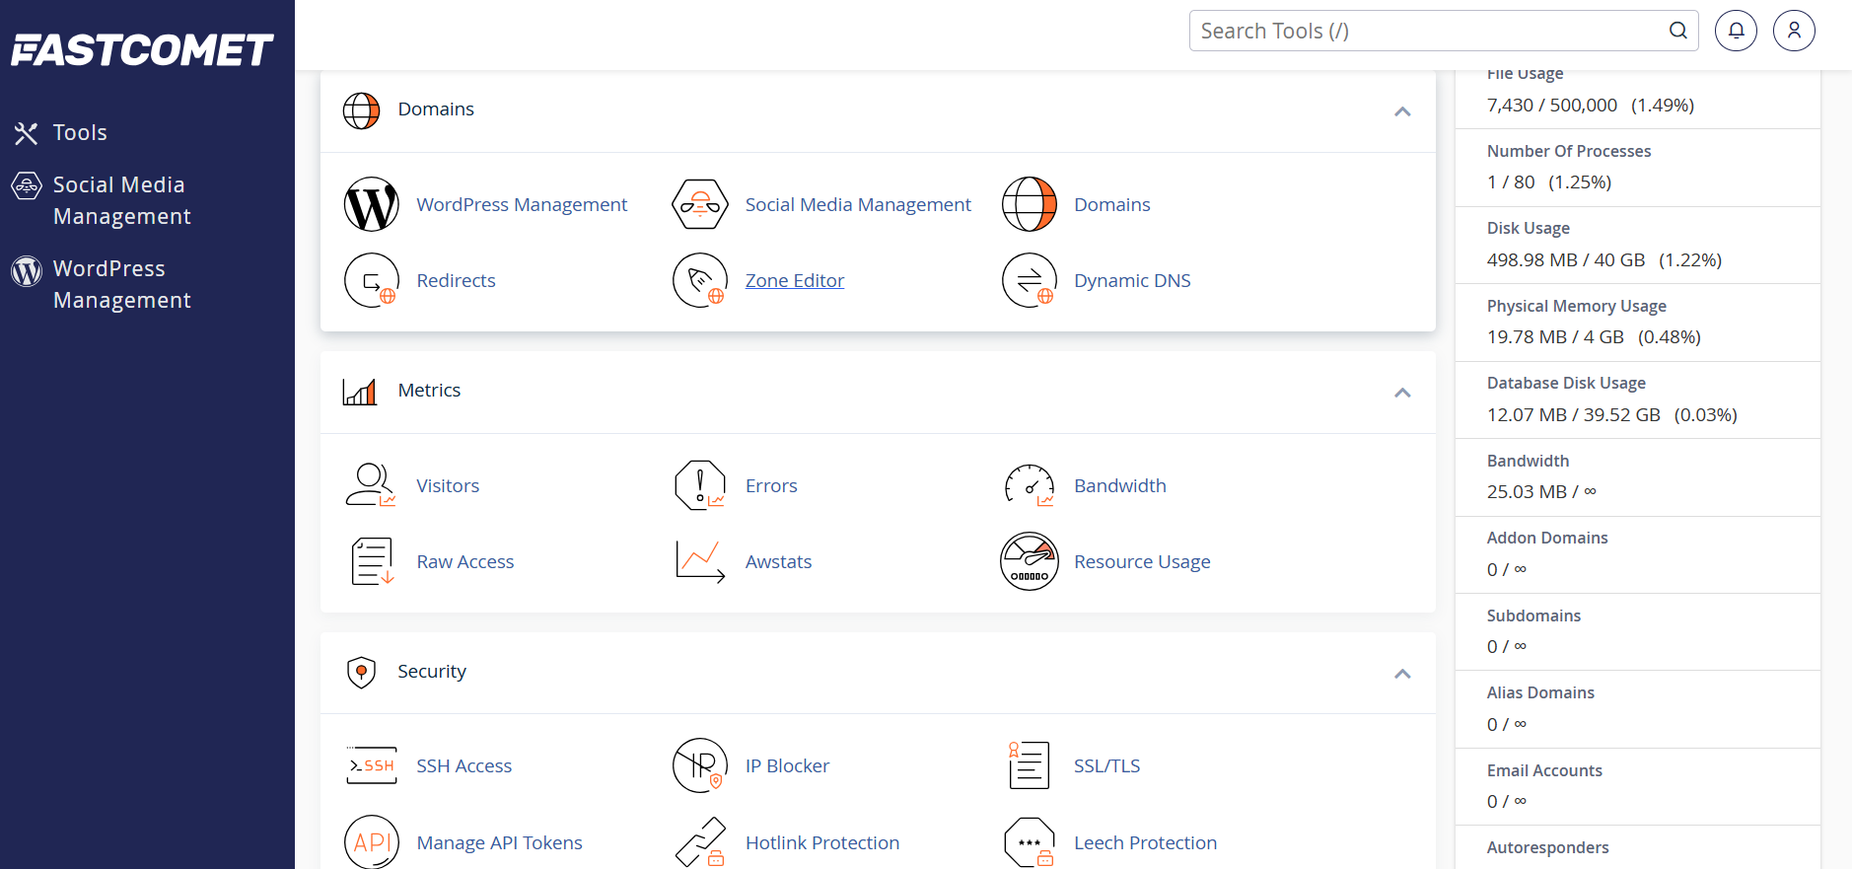The image size is (1852, 869).
Task: Collapse the Security section
Action: [1402, 673]
